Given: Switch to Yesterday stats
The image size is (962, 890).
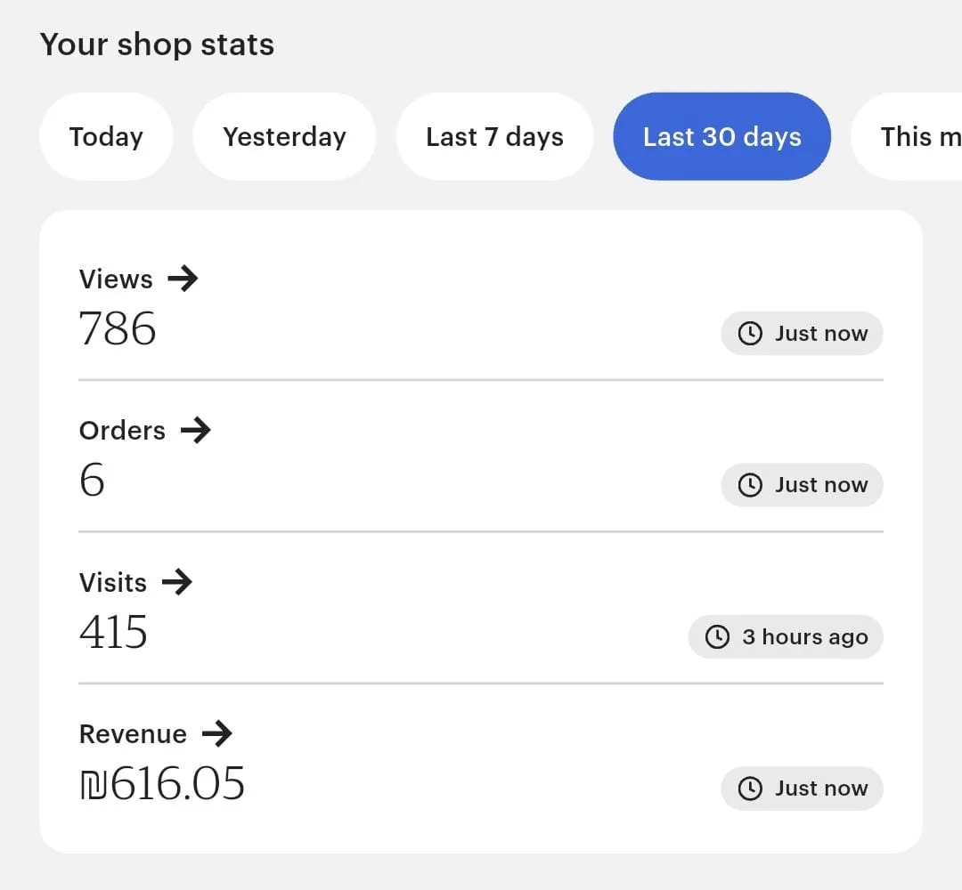Looking at the screenshot, I should pos(284,137).
